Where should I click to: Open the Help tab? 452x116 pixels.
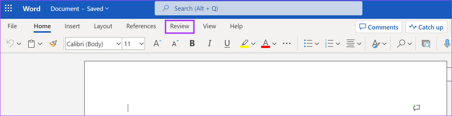tap(236, 26)
